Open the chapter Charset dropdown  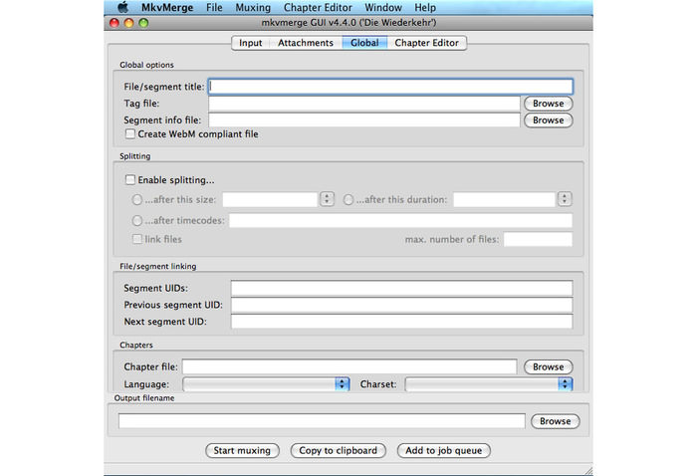(x=489, y=384)
